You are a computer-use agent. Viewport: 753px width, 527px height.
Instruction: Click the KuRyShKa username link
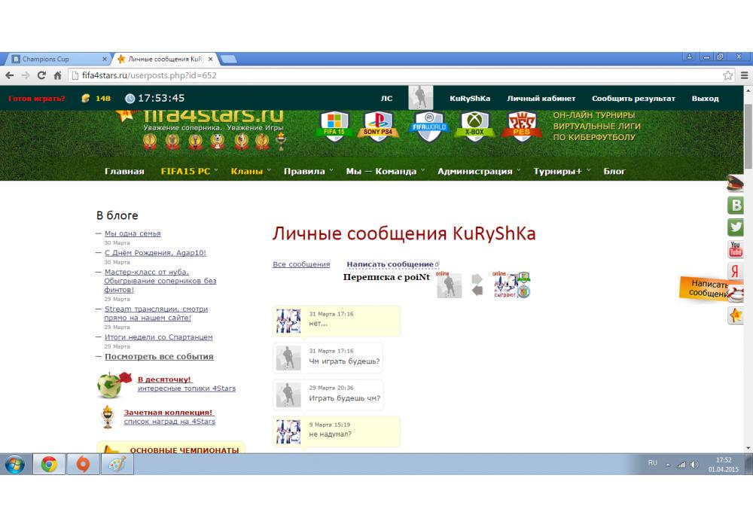[x=470, y=99]
